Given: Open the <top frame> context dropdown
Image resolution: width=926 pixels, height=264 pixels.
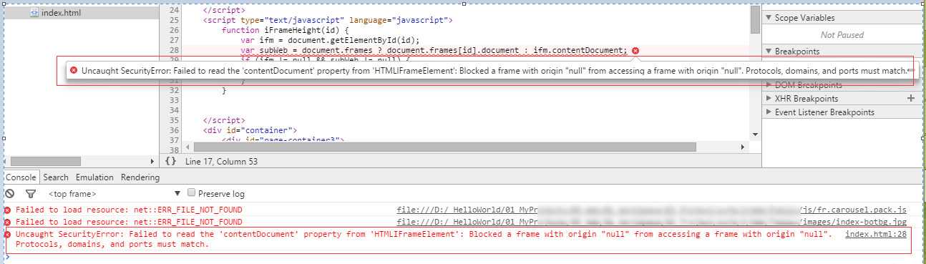Looking at the screenshot, I should click(114, 194).
